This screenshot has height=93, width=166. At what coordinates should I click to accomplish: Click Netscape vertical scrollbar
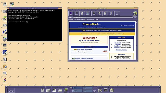click(x=137, y=40)
